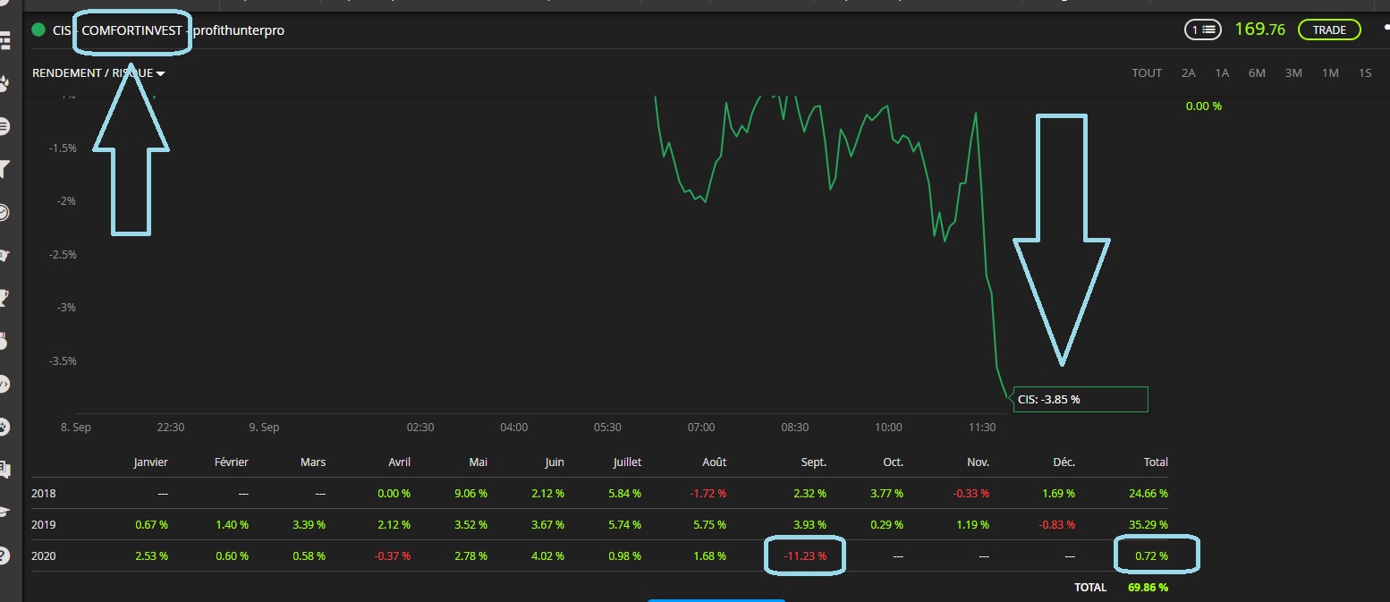Click the -0.33 % November 2018 cell

tap(970, 493)
